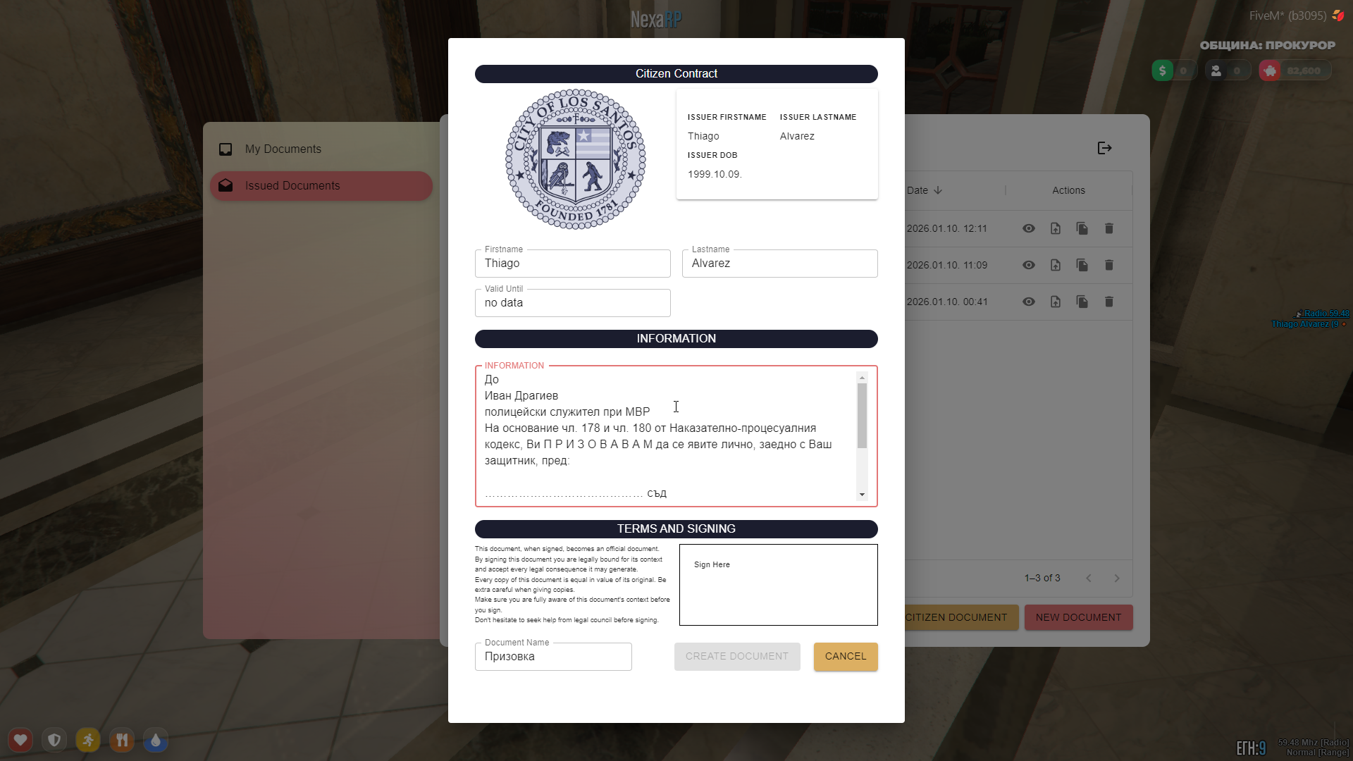View the 12:11 document with eye icon

pos(1029,228)
